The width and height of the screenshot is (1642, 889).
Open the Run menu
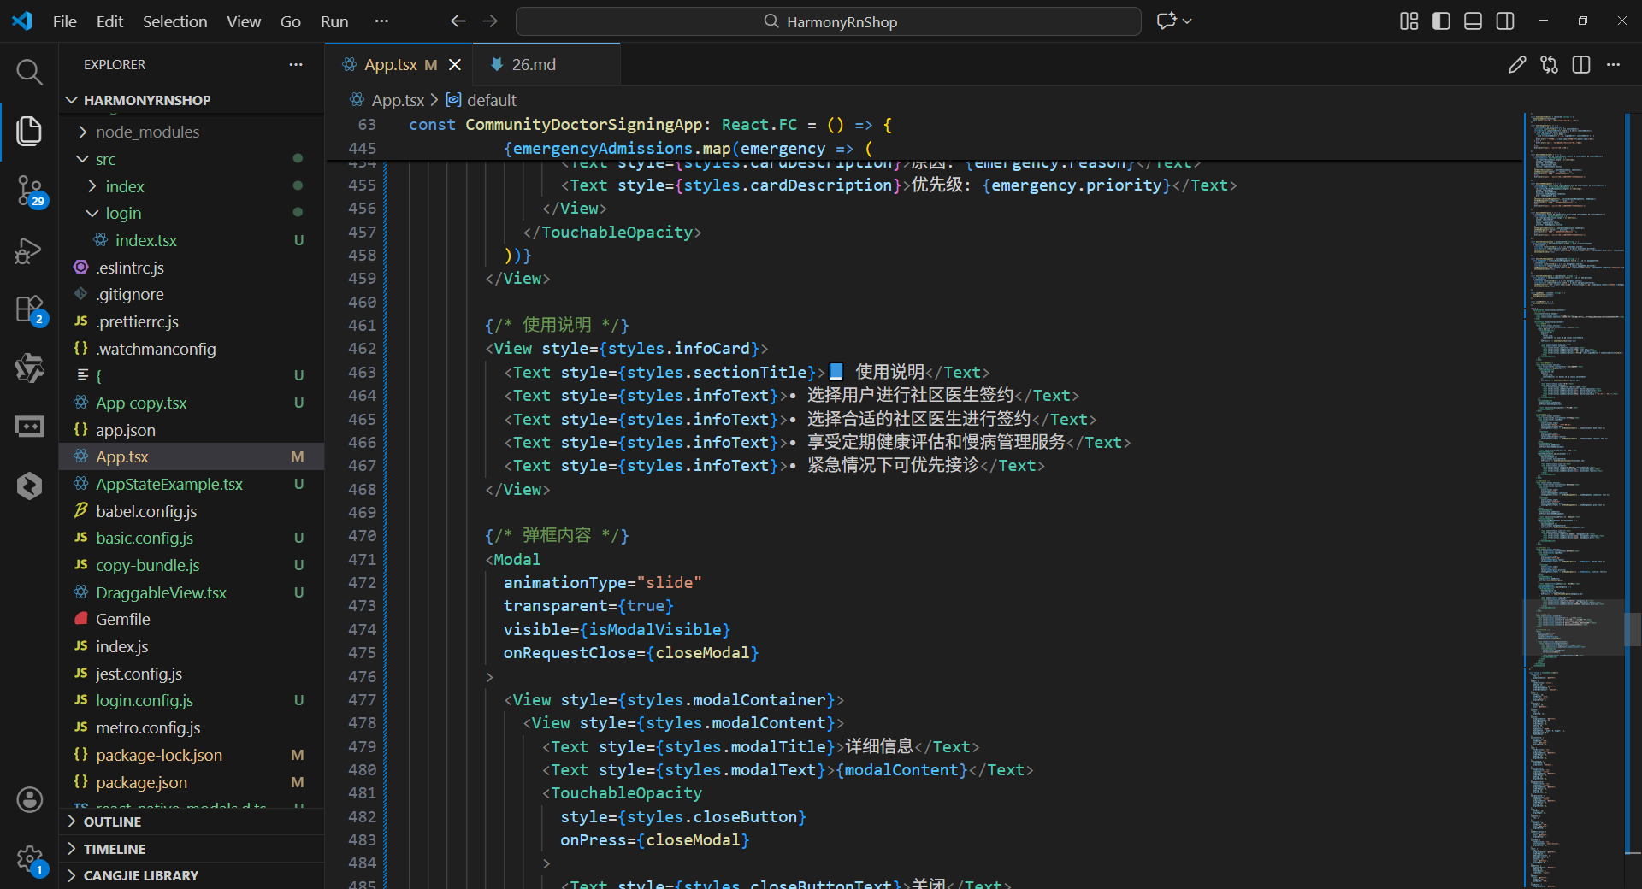click(x=334, y=21)
